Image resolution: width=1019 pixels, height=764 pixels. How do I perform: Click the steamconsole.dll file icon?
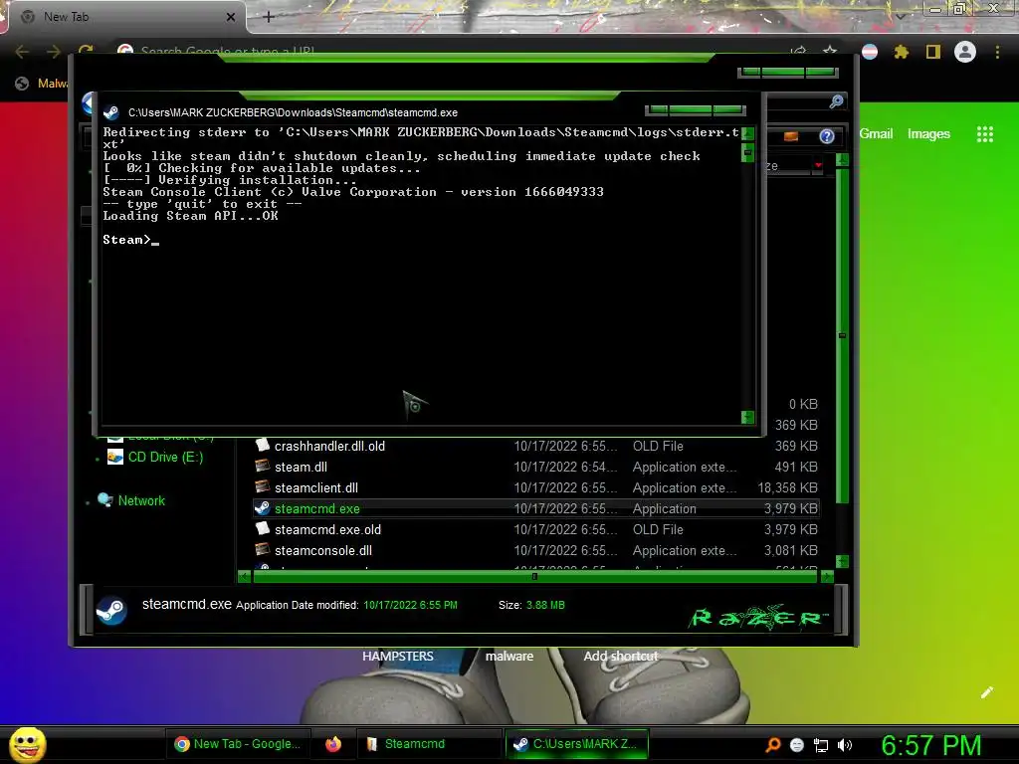(263, 549)
